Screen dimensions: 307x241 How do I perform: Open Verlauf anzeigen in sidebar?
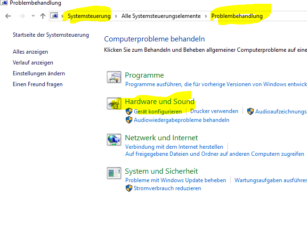pos(33,63)
